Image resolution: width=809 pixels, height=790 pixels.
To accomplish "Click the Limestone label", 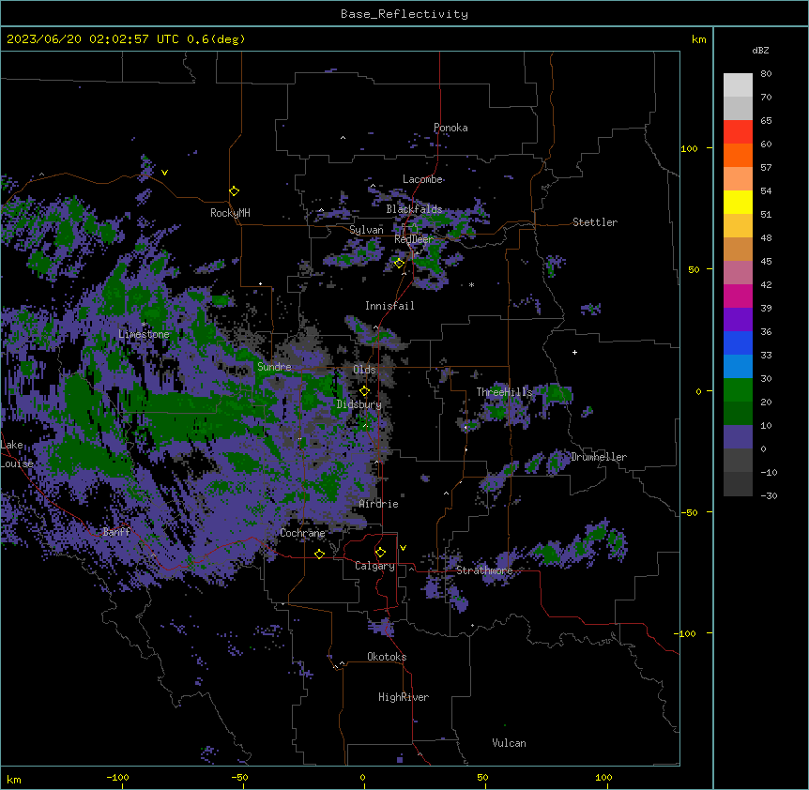I will point(144,334).
